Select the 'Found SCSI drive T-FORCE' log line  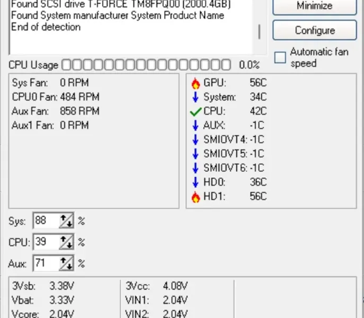(121, 4)
